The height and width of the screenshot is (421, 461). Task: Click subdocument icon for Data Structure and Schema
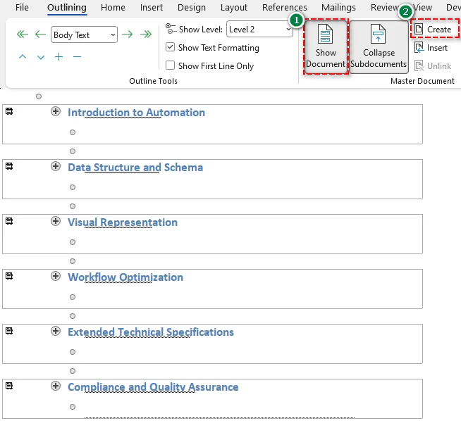coord(9,166)
